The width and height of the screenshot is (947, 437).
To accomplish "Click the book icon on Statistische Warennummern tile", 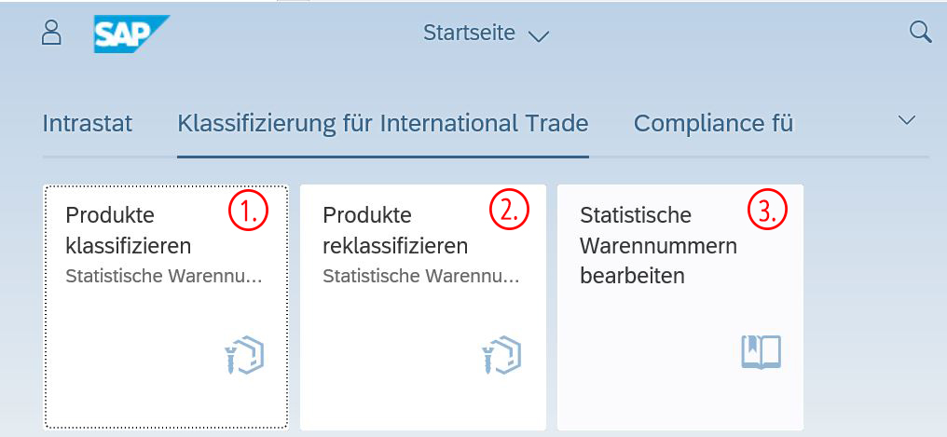I will point(761,352).
